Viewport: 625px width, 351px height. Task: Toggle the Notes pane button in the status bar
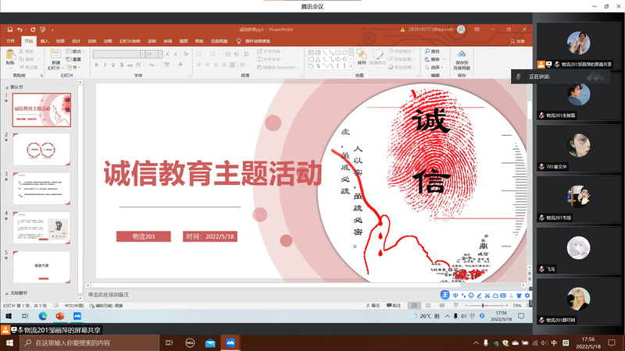pos(374,305)
